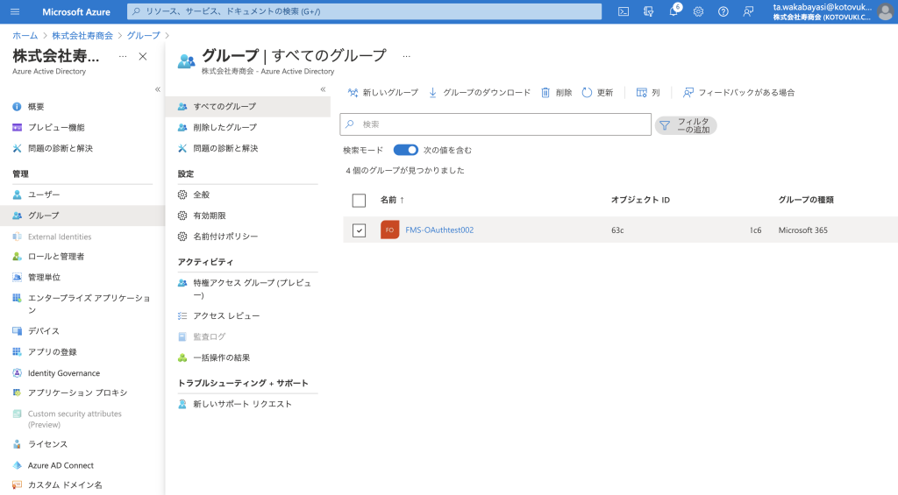
Task: Open the FMS-OAuthtest002 group link
Action: pos(439,230)
